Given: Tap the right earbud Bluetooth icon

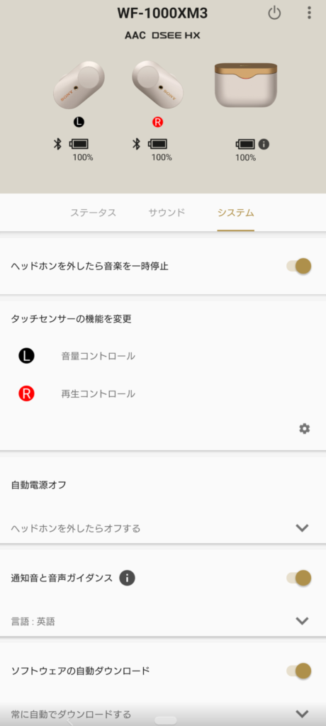Looking at the screenshot, I should coord(136,144).
